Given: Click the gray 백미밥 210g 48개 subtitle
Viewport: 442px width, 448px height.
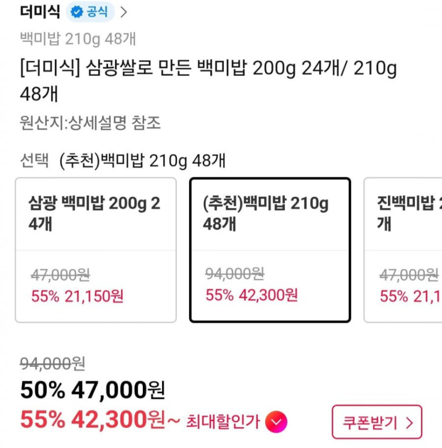Looking at the screenshot, I should pyautogui.click(x=78, y=39).
